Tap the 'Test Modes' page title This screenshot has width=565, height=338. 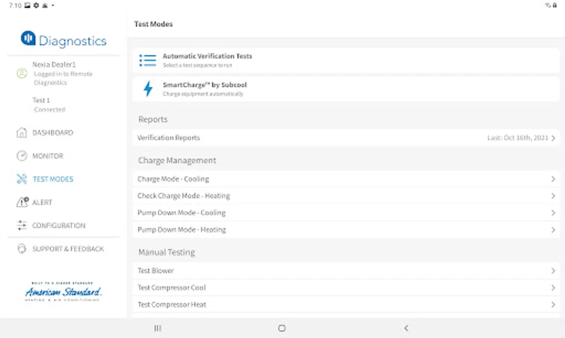pyautogui.click(x=154, y=24)
